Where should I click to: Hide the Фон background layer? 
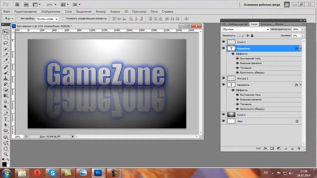pyautogui.click(x=223, y=121)
